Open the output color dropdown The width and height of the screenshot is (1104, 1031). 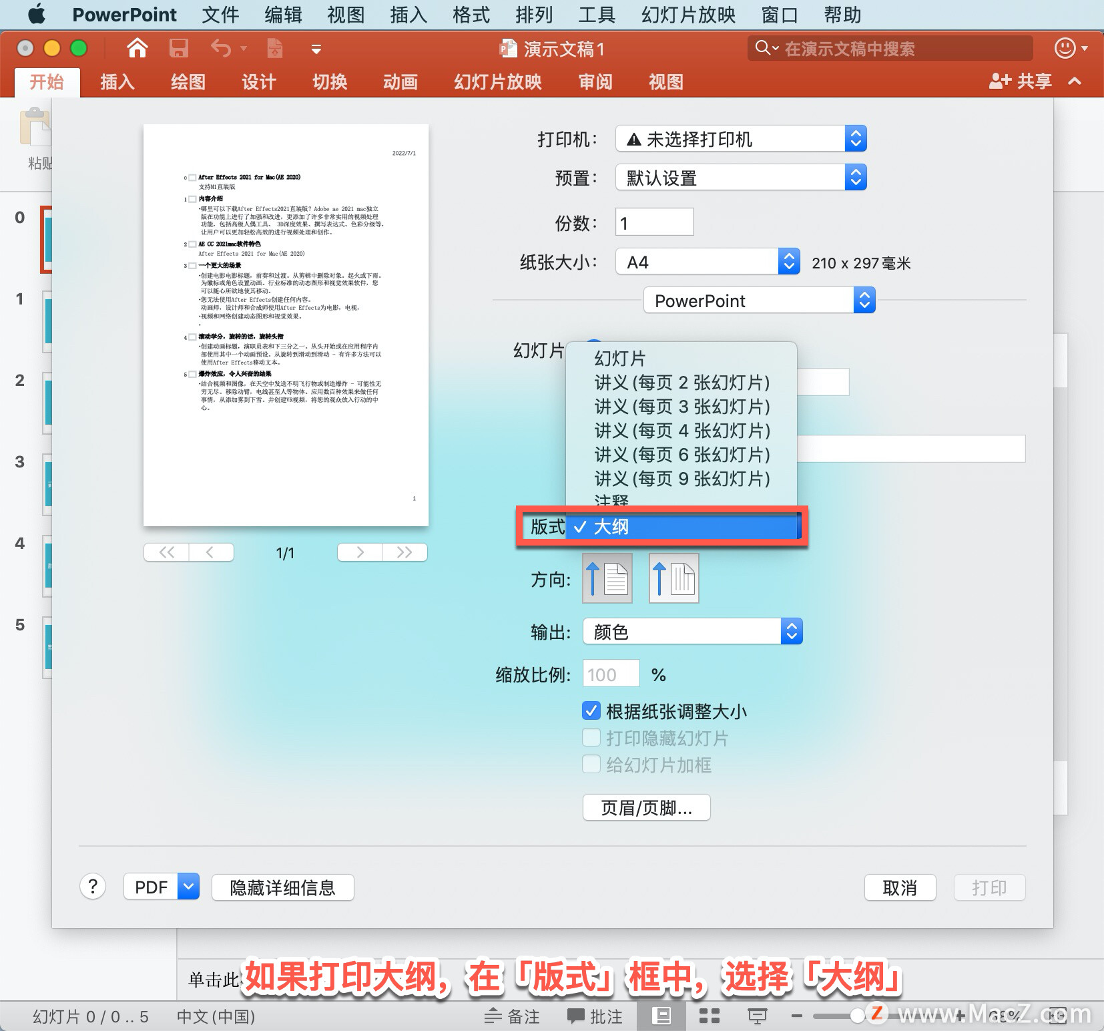[693, 632]
